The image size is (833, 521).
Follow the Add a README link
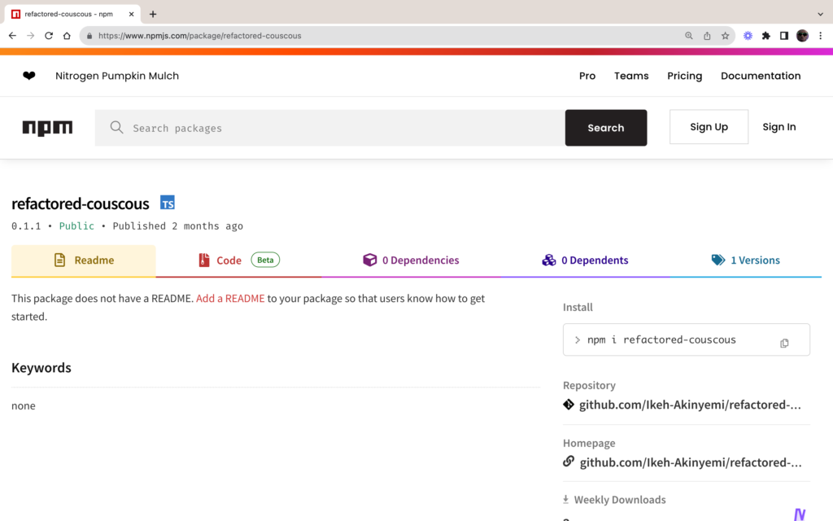pos(230,299)
